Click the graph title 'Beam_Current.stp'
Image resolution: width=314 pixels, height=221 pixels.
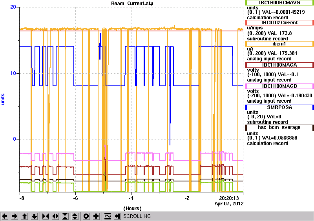pos(132,4)
